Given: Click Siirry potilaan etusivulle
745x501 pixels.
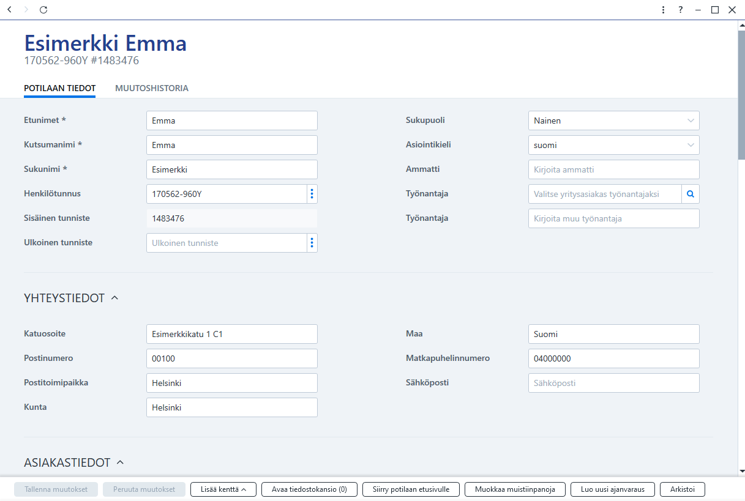Looking at the screenshot, I should click(x=411, y=489).
